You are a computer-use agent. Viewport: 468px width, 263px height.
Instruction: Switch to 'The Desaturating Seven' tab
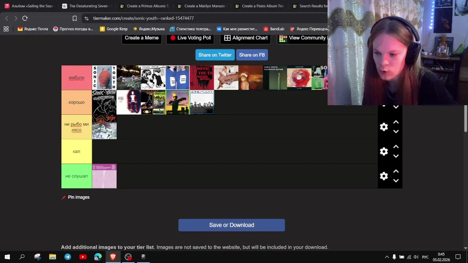[x=87, y=6]
